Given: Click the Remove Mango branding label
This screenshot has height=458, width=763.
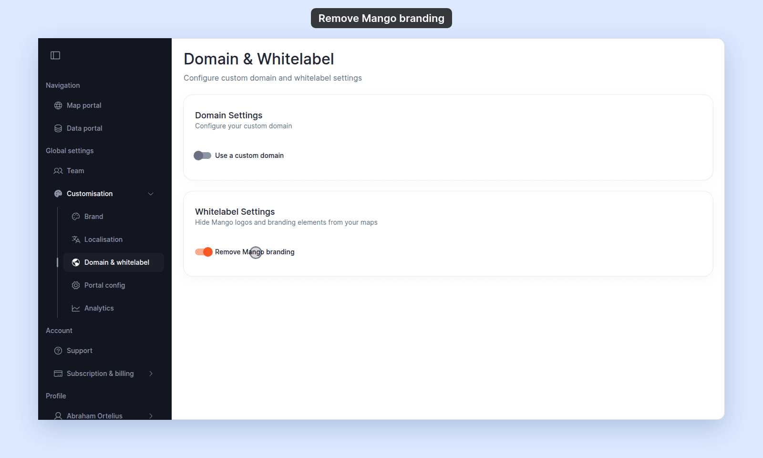Looking at the screenshot, I should click(255, 252).
